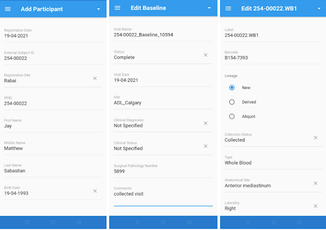Clear the Anatomical Site value
Viewport: 326px width, 230px height.
coord(315,183)
